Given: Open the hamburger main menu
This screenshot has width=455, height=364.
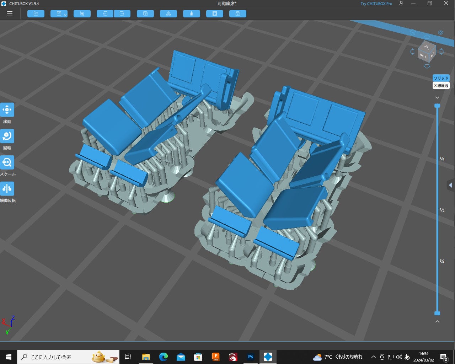Looking at the screenshot, I should click(x=10, y=14).
